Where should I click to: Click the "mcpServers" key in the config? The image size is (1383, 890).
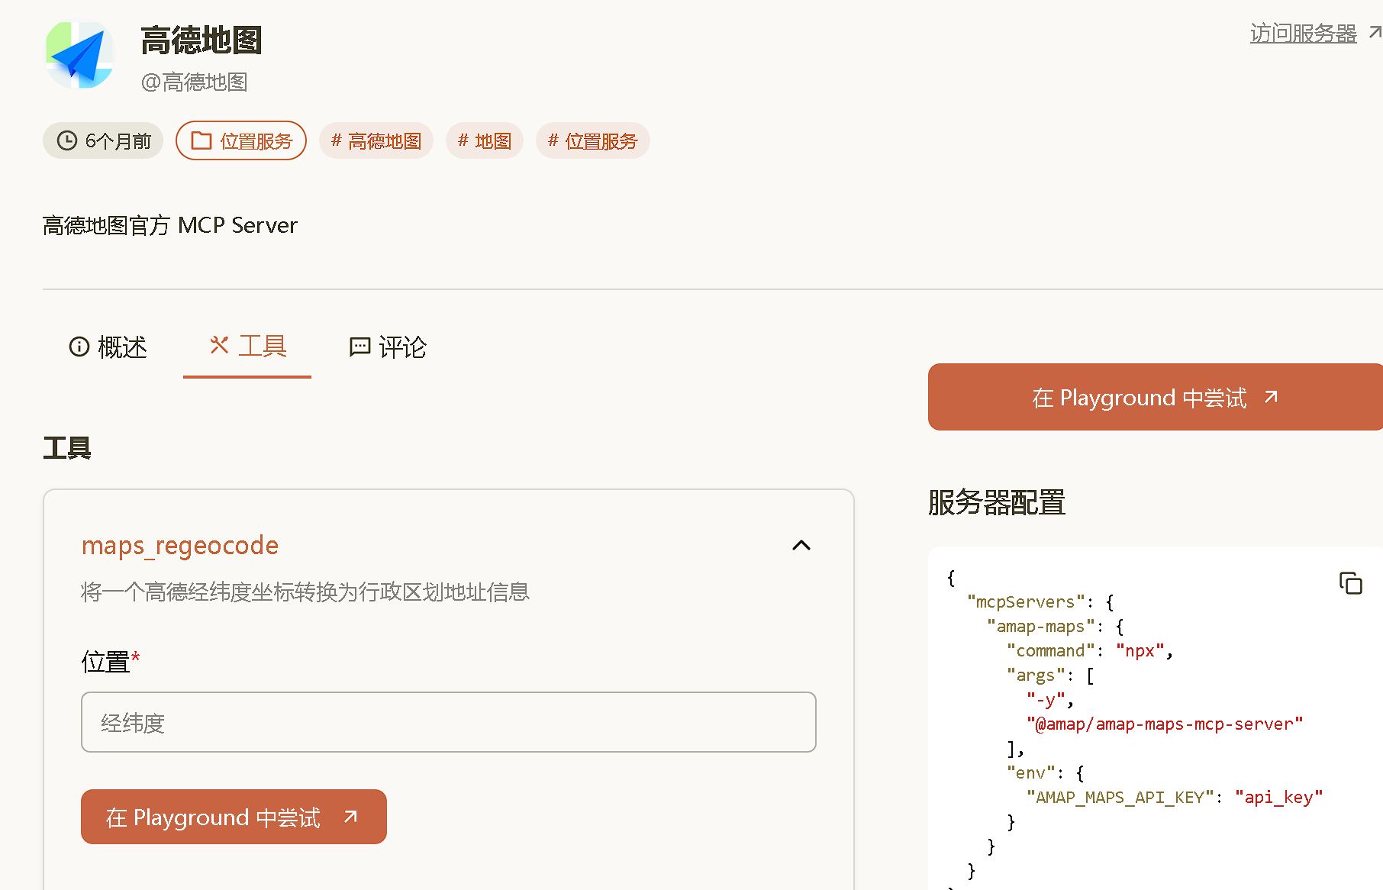1027,601
